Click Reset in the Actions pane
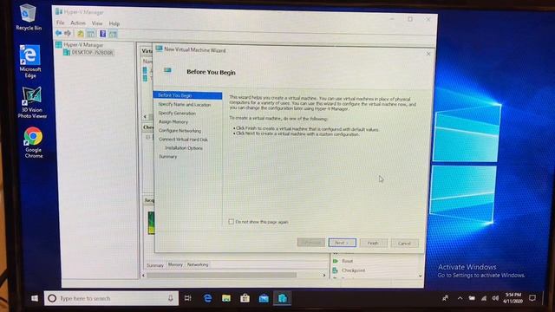This screenshot has width=555, height=312. 347,261
